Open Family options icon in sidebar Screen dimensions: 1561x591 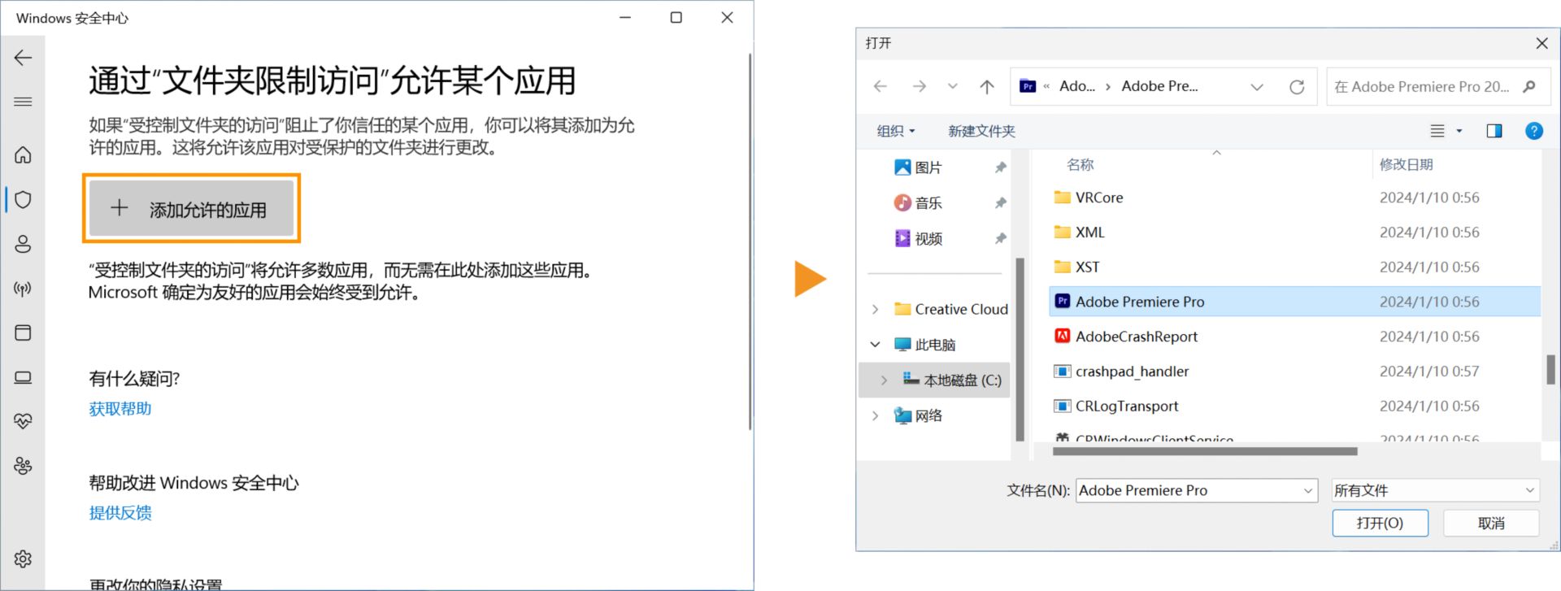[23, 466]
